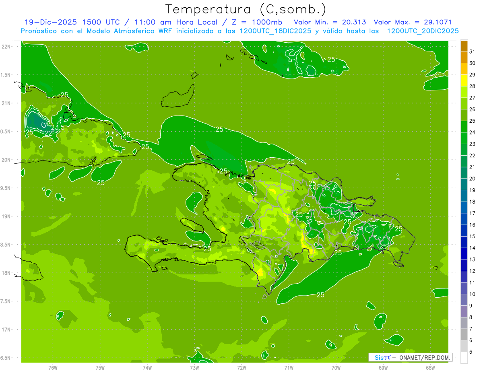Click the '5' color scale label
The width and height of the screenshot is (483, 373).
471,352
